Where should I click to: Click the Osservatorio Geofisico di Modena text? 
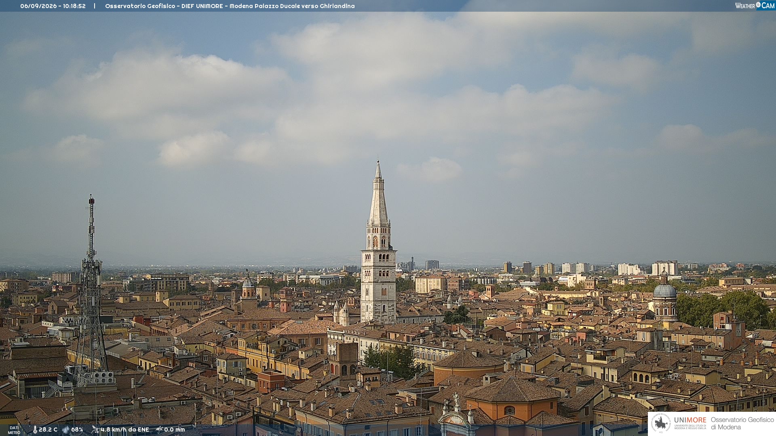(x=742, y=423)
